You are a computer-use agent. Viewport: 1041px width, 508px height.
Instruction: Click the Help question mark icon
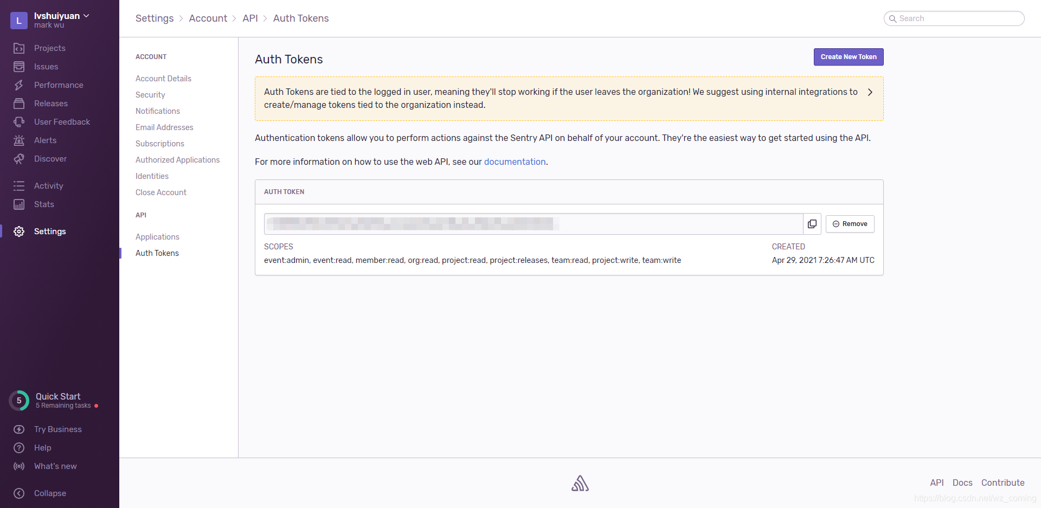coord(19,448)
